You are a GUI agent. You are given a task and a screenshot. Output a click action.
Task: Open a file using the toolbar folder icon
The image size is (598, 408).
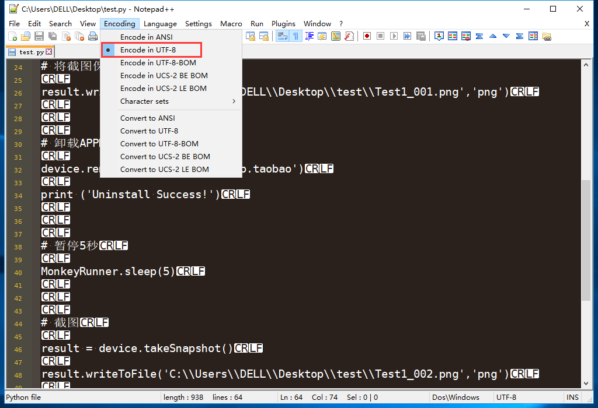[x=26, y=37]
